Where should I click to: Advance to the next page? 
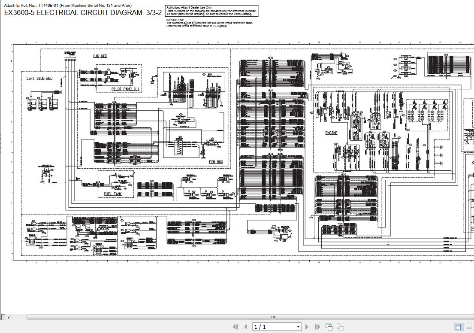[x=307, y=327]
